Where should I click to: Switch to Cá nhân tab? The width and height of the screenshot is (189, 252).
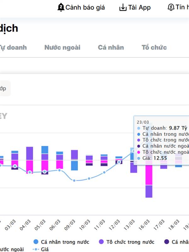pyautogui.click(x=111, y=48)
